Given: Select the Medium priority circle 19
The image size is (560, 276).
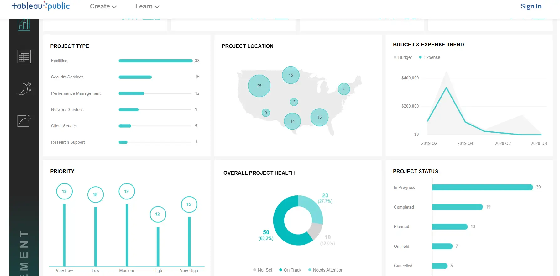Looking at the screenshot, I should tap(127, 191).
